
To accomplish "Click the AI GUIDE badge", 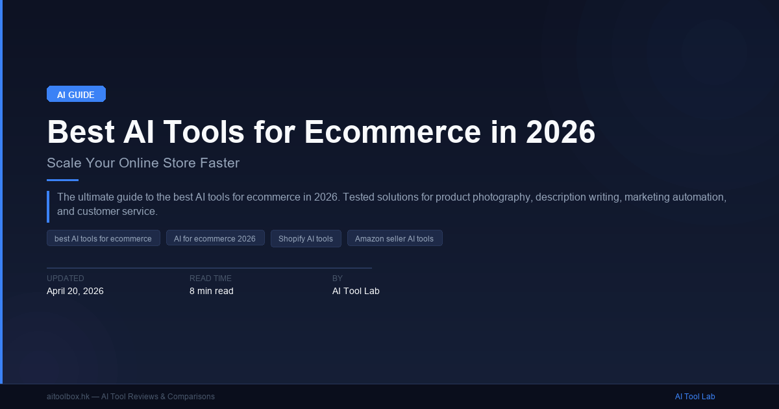I will pyautogui.click(x=76, y=94).
